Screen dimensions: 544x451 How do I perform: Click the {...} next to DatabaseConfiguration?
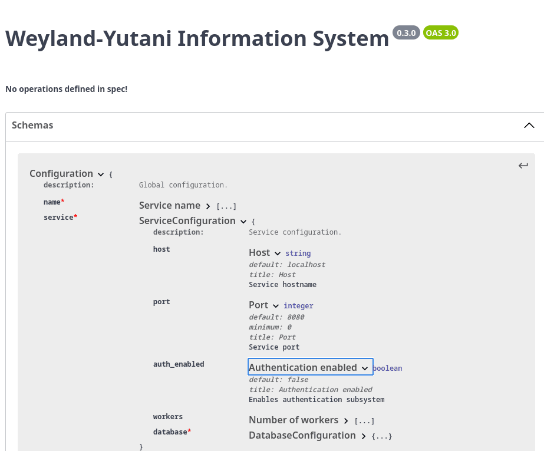[x=381, y=436]
